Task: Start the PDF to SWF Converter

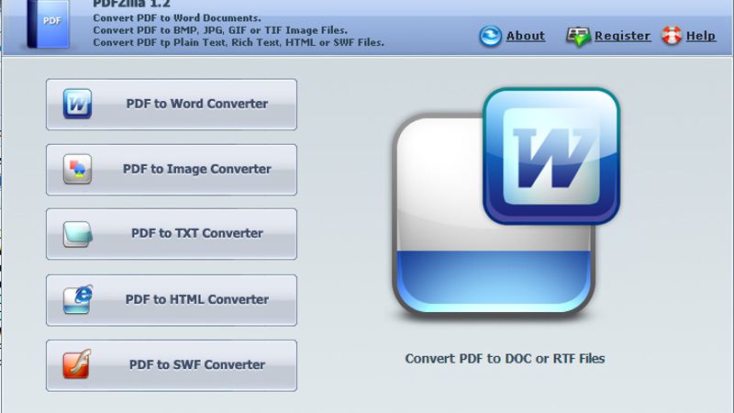Action: tap(172, 365)
